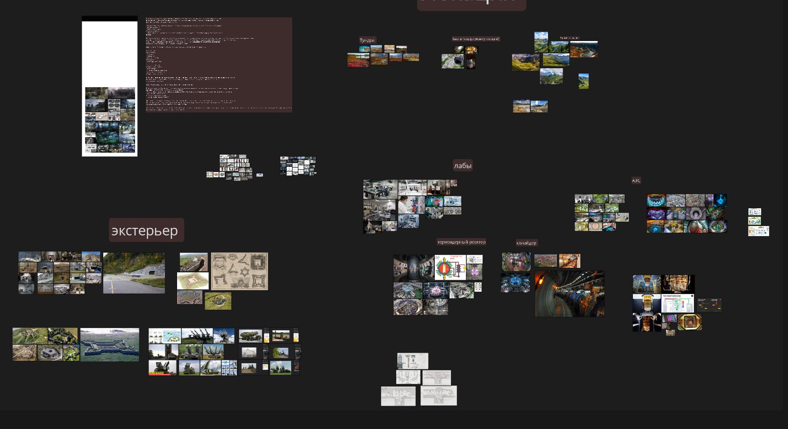This screenshot has width=788, height=429.
Task: Select the bottom-right grey blueprint drawing
Action: [439, 396]
